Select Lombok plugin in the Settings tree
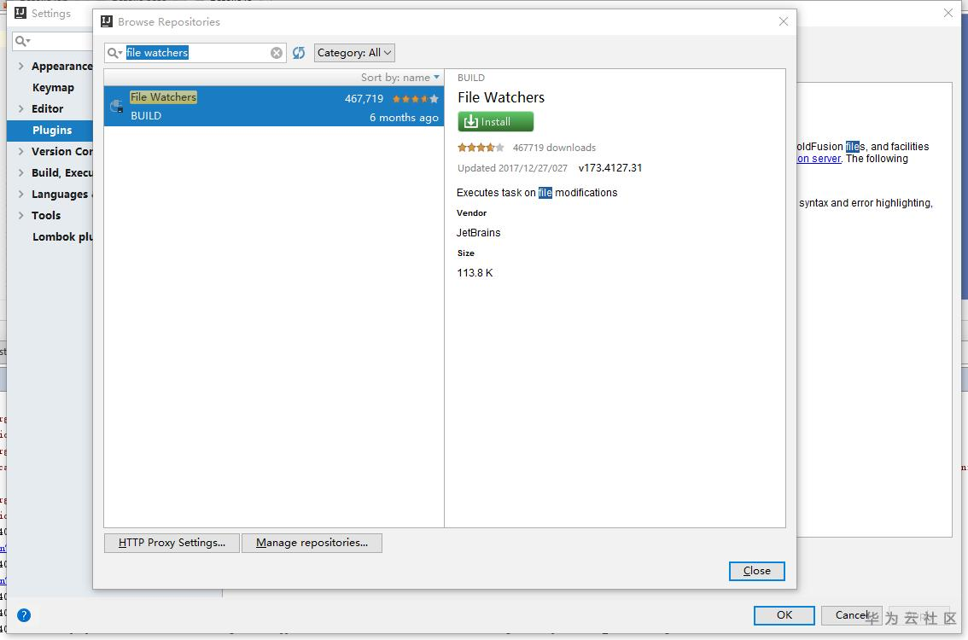Screen dimensions: 968x640 coord(62,237)
